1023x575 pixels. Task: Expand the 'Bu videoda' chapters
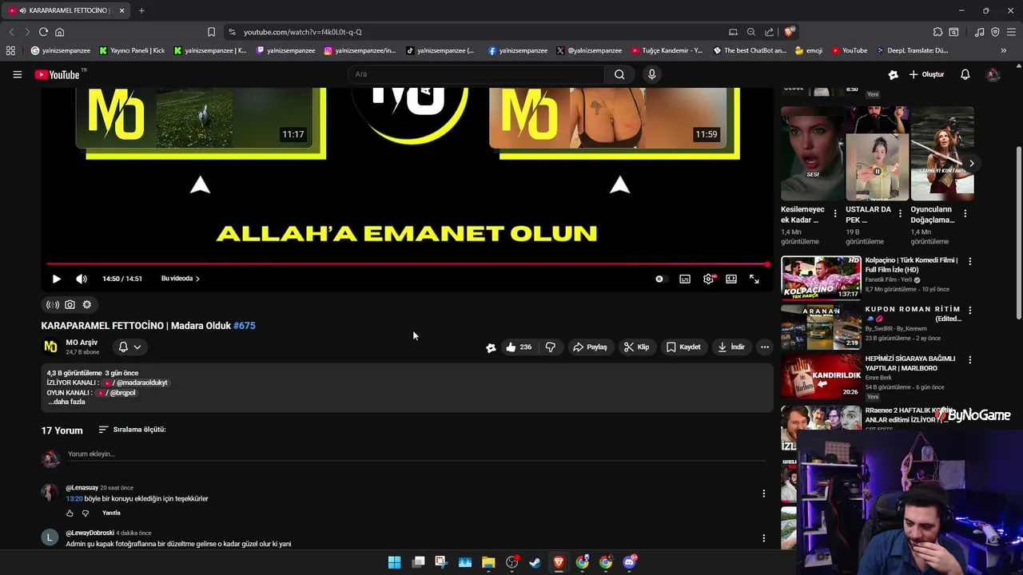(181, 279)
